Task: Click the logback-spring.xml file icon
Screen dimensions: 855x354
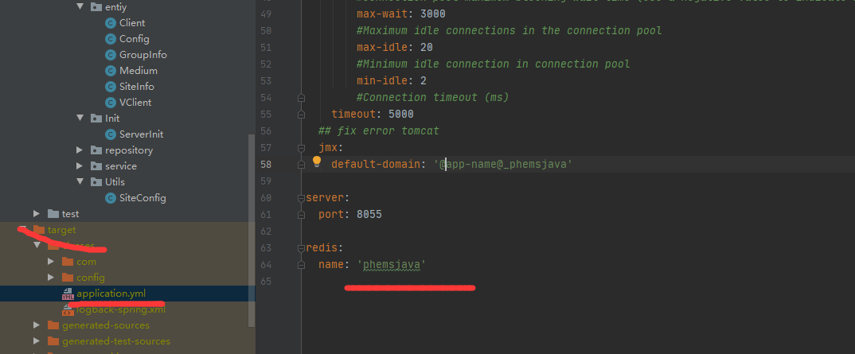Action: click(x=67, y=309)
